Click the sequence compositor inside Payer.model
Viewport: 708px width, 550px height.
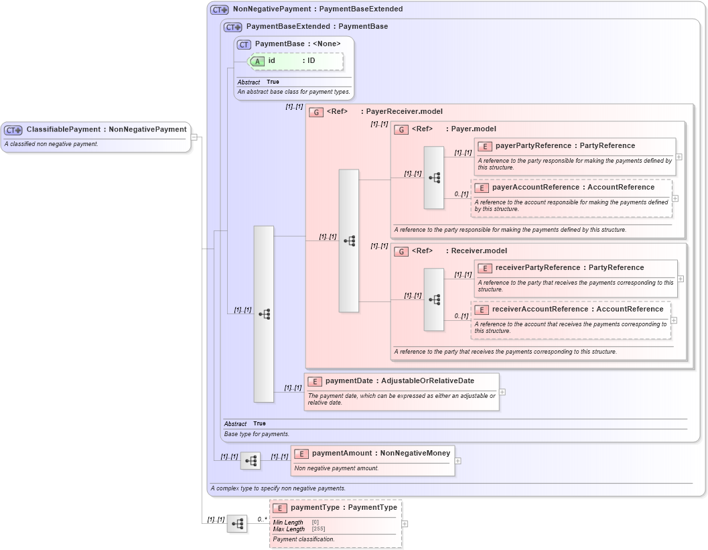point(434,178)
